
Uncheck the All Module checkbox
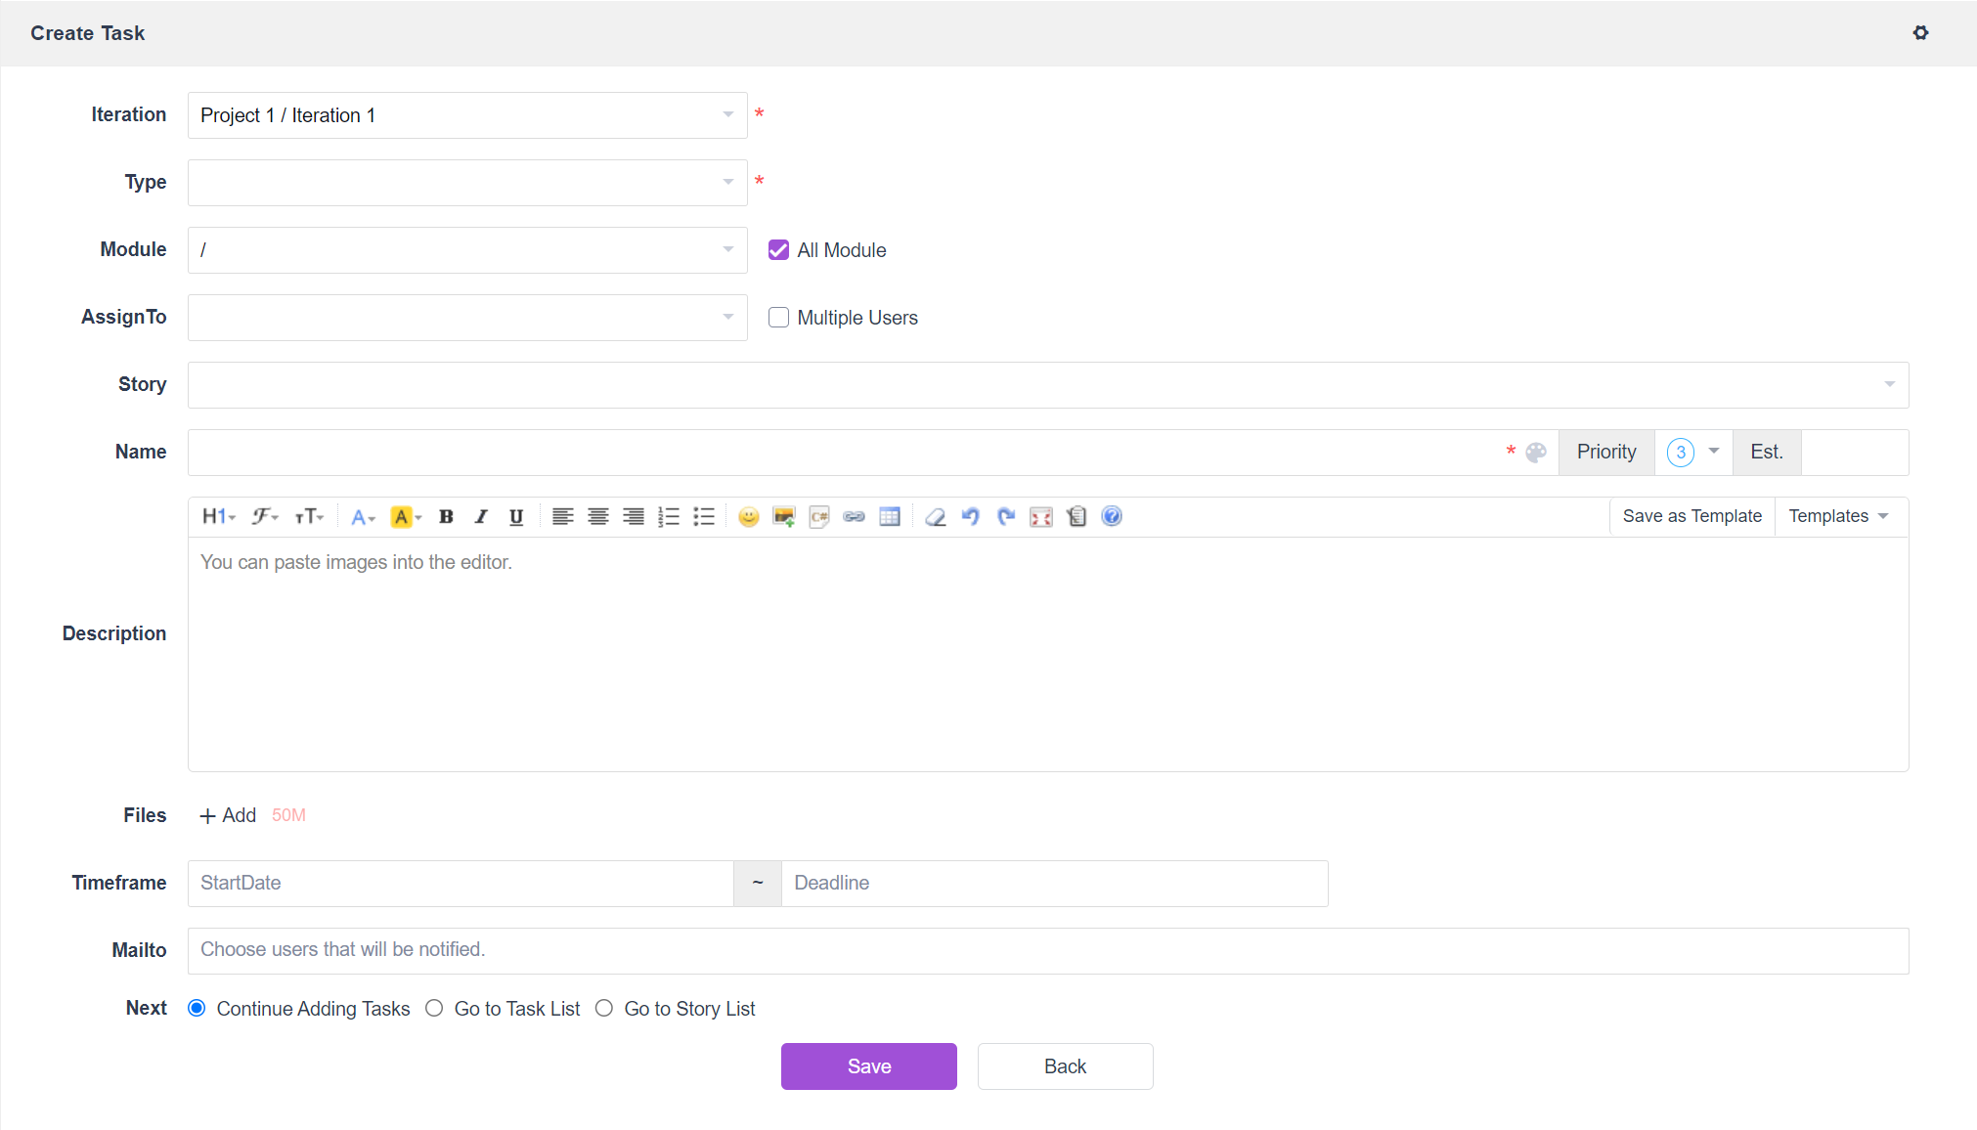[778, 250]
